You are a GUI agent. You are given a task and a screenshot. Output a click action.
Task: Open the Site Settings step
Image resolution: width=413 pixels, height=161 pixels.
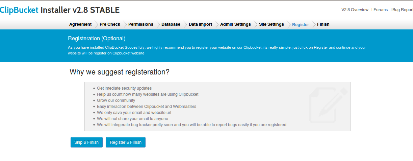(x=272, y=24)
